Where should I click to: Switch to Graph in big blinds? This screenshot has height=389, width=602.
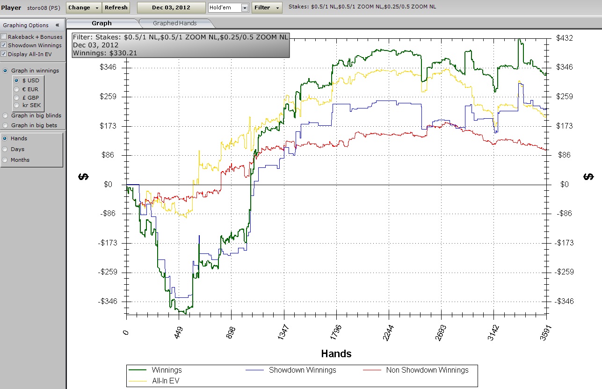coord(6,115)
